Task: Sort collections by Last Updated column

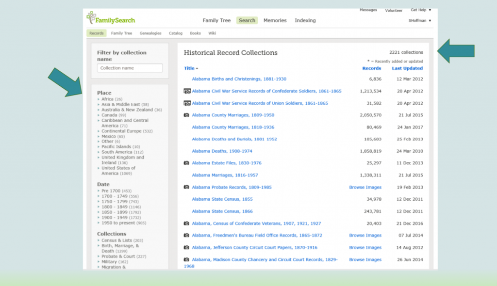Action: coord(407,68)
